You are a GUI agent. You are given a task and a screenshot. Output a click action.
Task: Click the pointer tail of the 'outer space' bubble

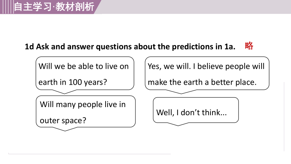pos(65,129)
